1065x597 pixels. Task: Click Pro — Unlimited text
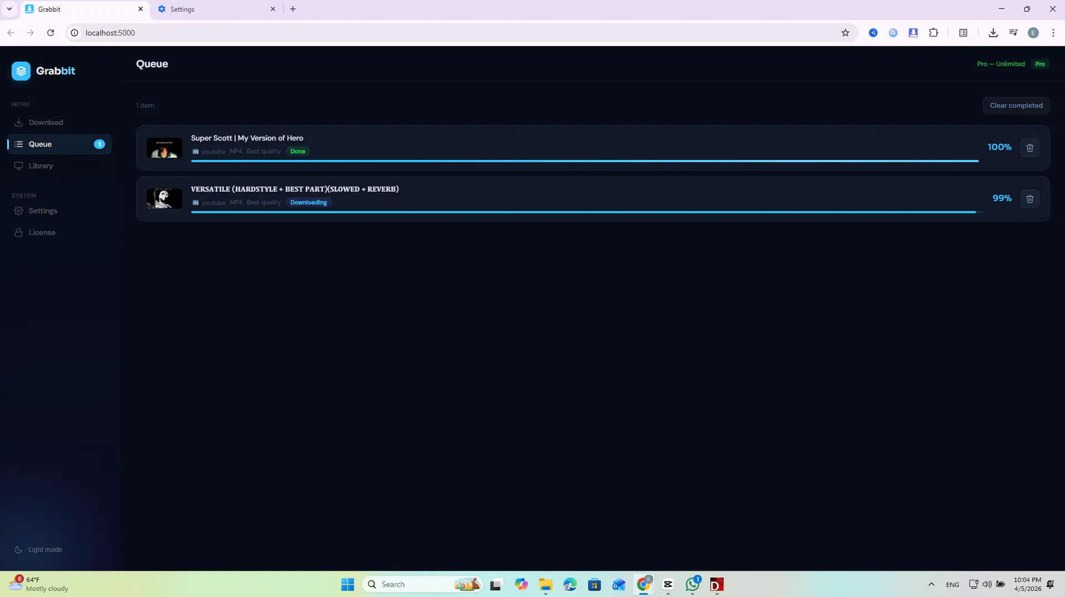point(1001,64)
